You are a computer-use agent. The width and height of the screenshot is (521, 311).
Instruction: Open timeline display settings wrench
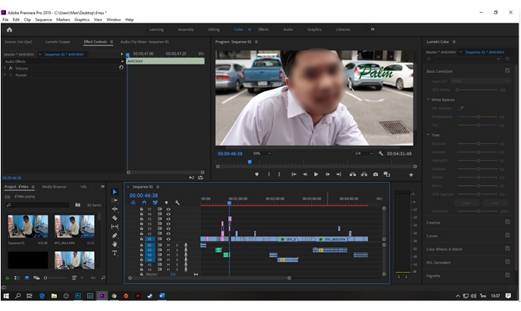tap(177, 203)
